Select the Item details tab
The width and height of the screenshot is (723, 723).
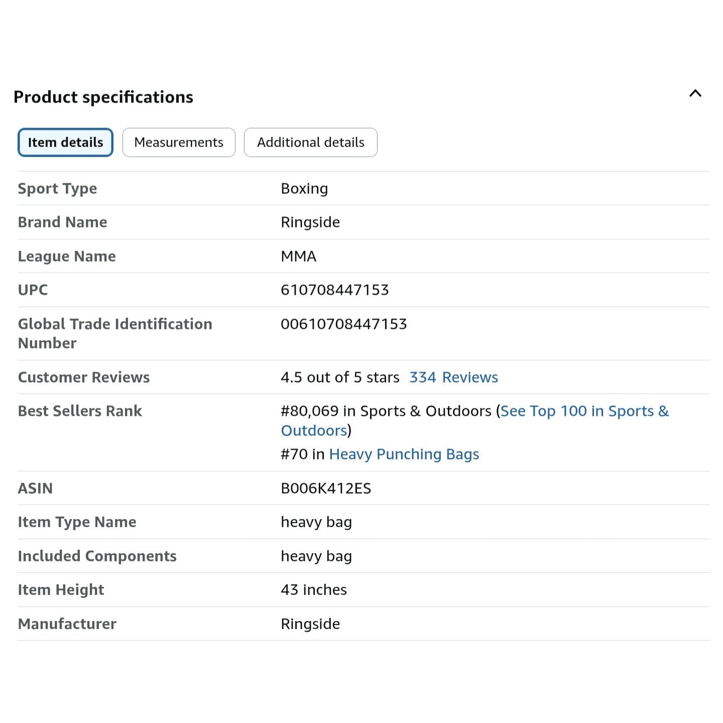click(65, 143)
